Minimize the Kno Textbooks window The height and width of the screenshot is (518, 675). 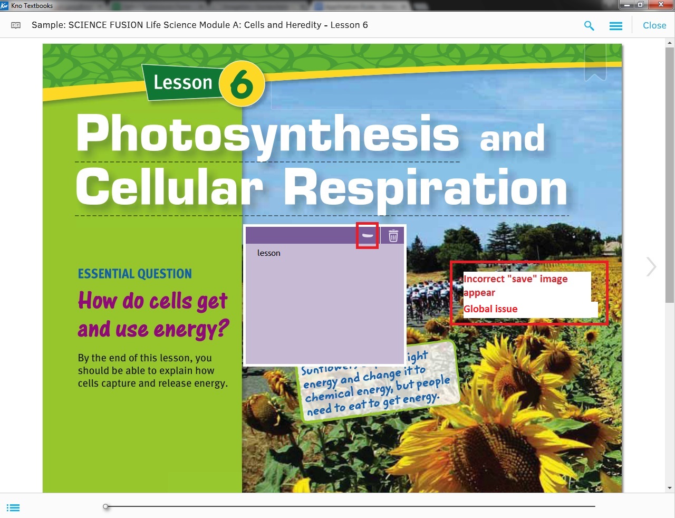point(626,5)
